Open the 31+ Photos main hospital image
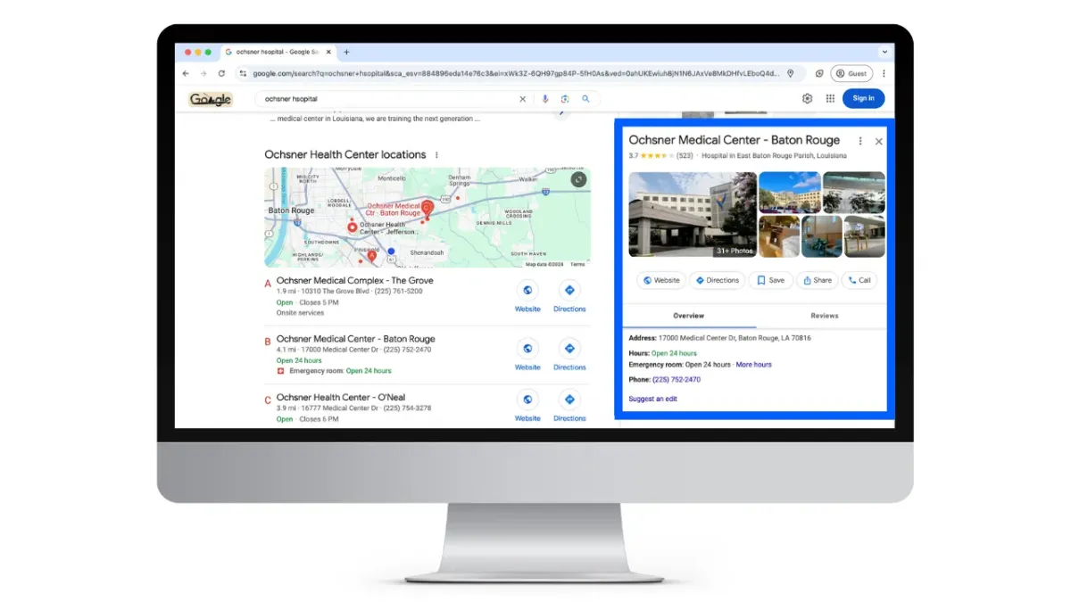The height and width of the screenshot is (602, 1071). 693,215
